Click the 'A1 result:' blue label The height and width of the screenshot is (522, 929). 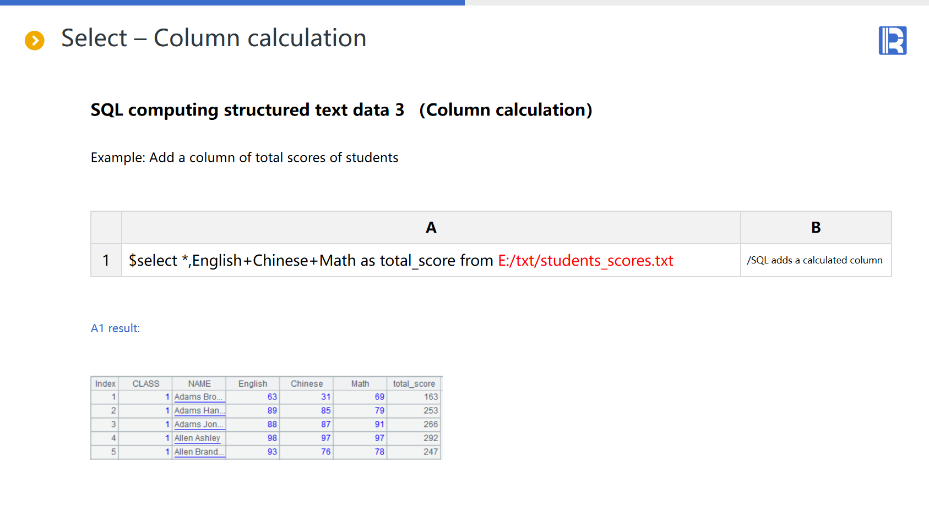coord(115,328)
